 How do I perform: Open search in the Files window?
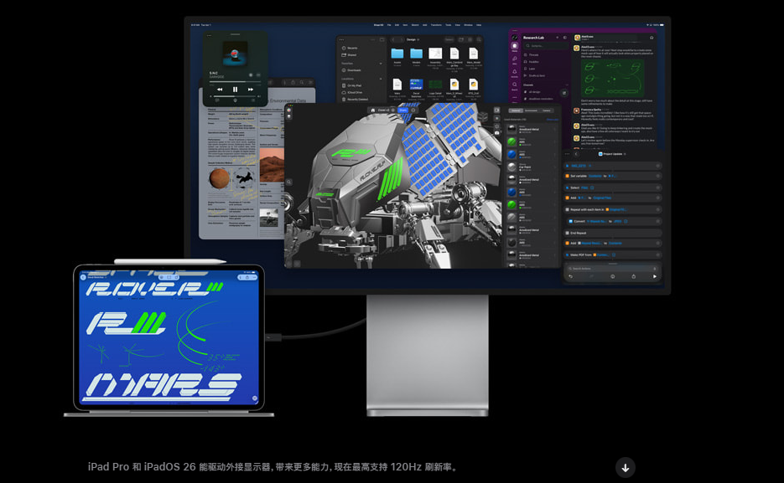[x=479, y=39]
